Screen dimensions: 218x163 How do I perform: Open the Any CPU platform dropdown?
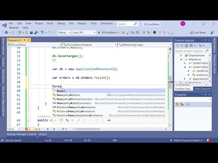(94, 33)
